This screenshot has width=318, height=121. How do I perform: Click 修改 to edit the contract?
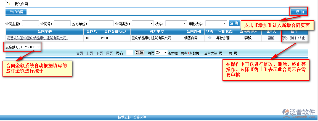pos(285,38)
